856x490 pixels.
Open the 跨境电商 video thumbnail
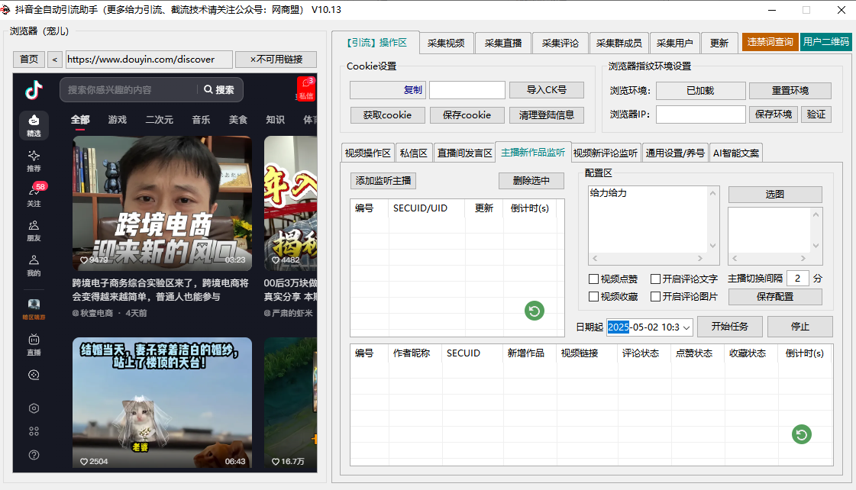pyautogui.click(x=162, y=204)
